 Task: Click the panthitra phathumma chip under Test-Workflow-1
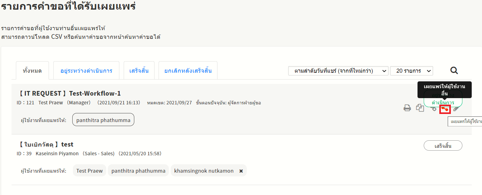(103, 120)
